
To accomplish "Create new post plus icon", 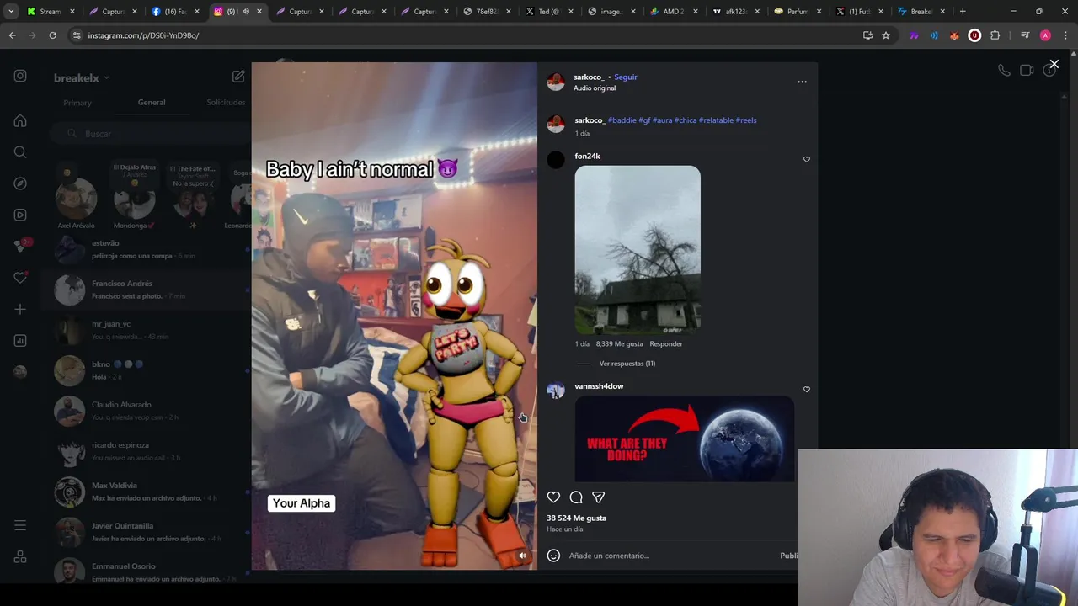I will pyautogui.click(x=20, y=309).
